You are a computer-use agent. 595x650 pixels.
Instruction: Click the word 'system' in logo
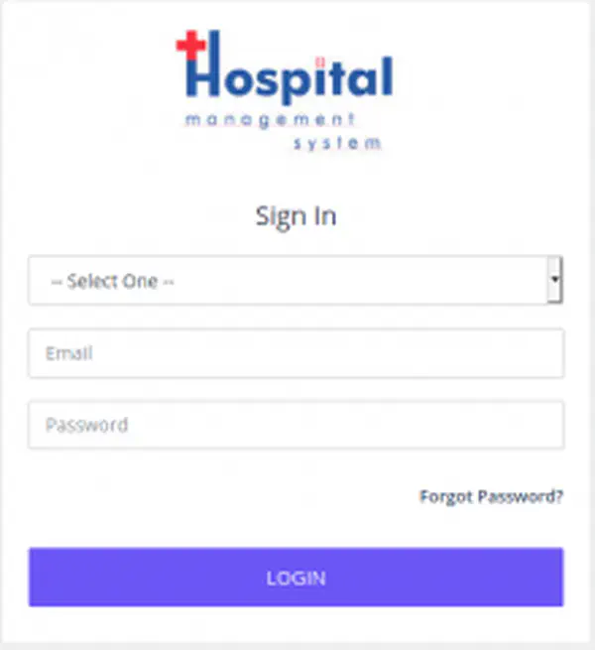pos(337,144)
